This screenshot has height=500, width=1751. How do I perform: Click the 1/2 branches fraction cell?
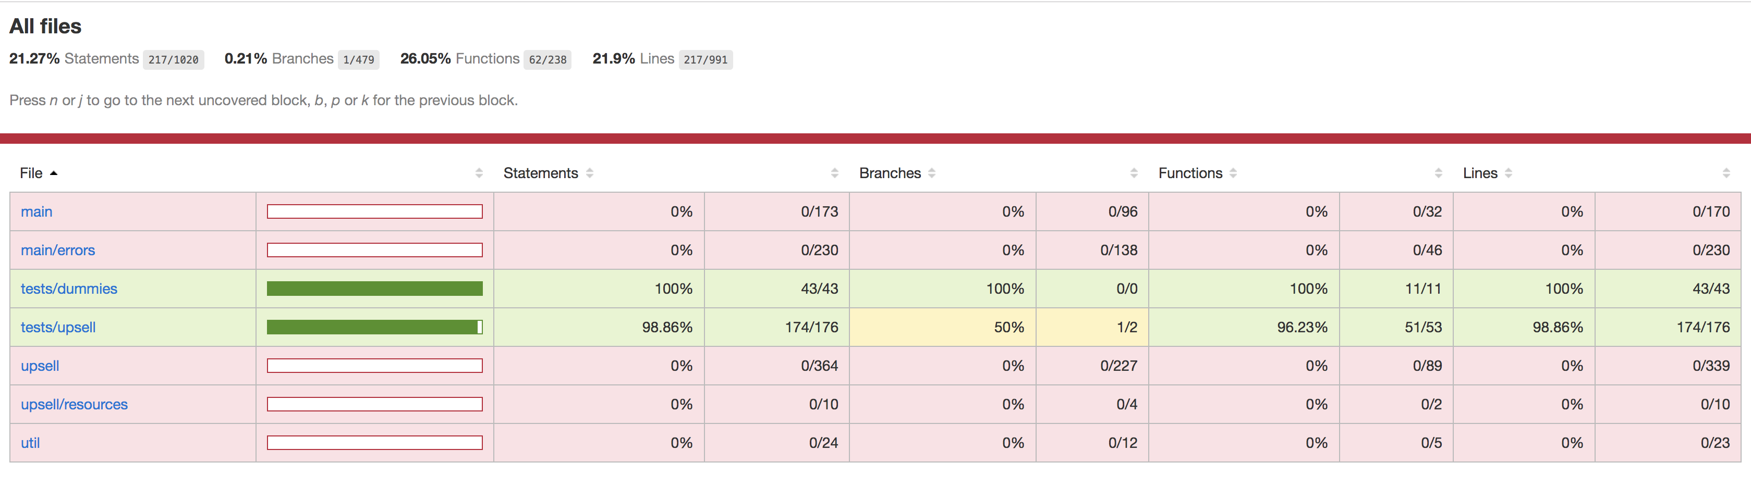(x=1092, y=328)
